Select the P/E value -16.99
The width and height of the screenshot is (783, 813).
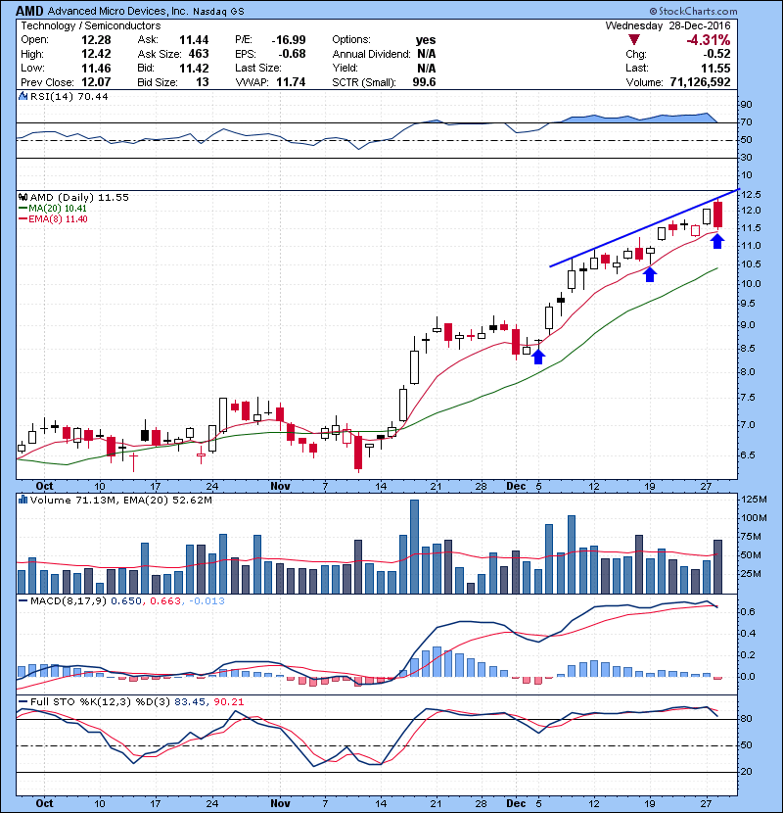pos(289,40)
